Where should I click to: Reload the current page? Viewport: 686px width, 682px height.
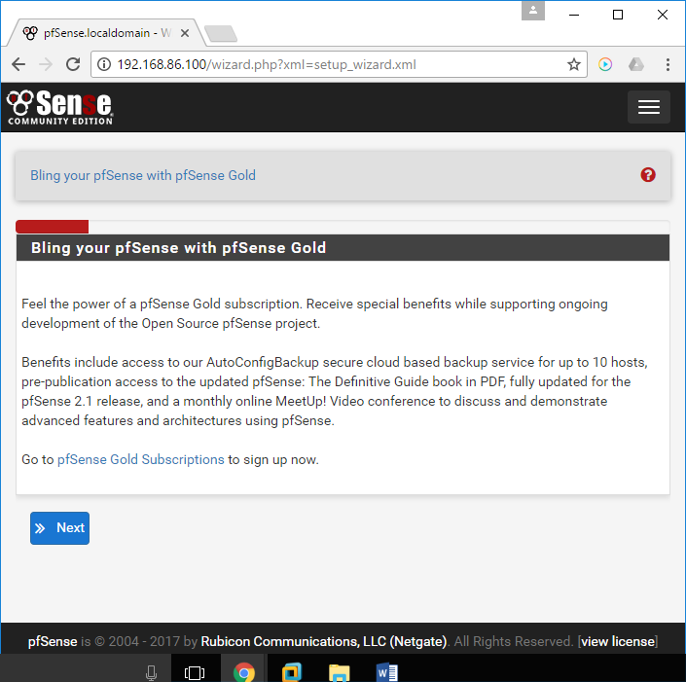73,64
